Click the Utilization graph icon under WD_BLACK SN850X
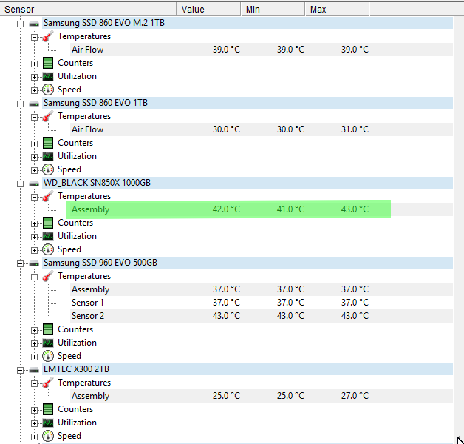Screen dimensions: 464x444 (48, 237)
